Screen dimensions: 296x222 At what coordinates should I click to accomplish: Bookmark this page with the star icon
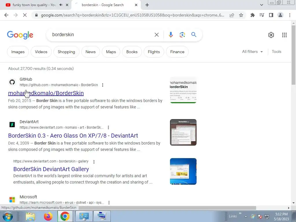(241, 15)
